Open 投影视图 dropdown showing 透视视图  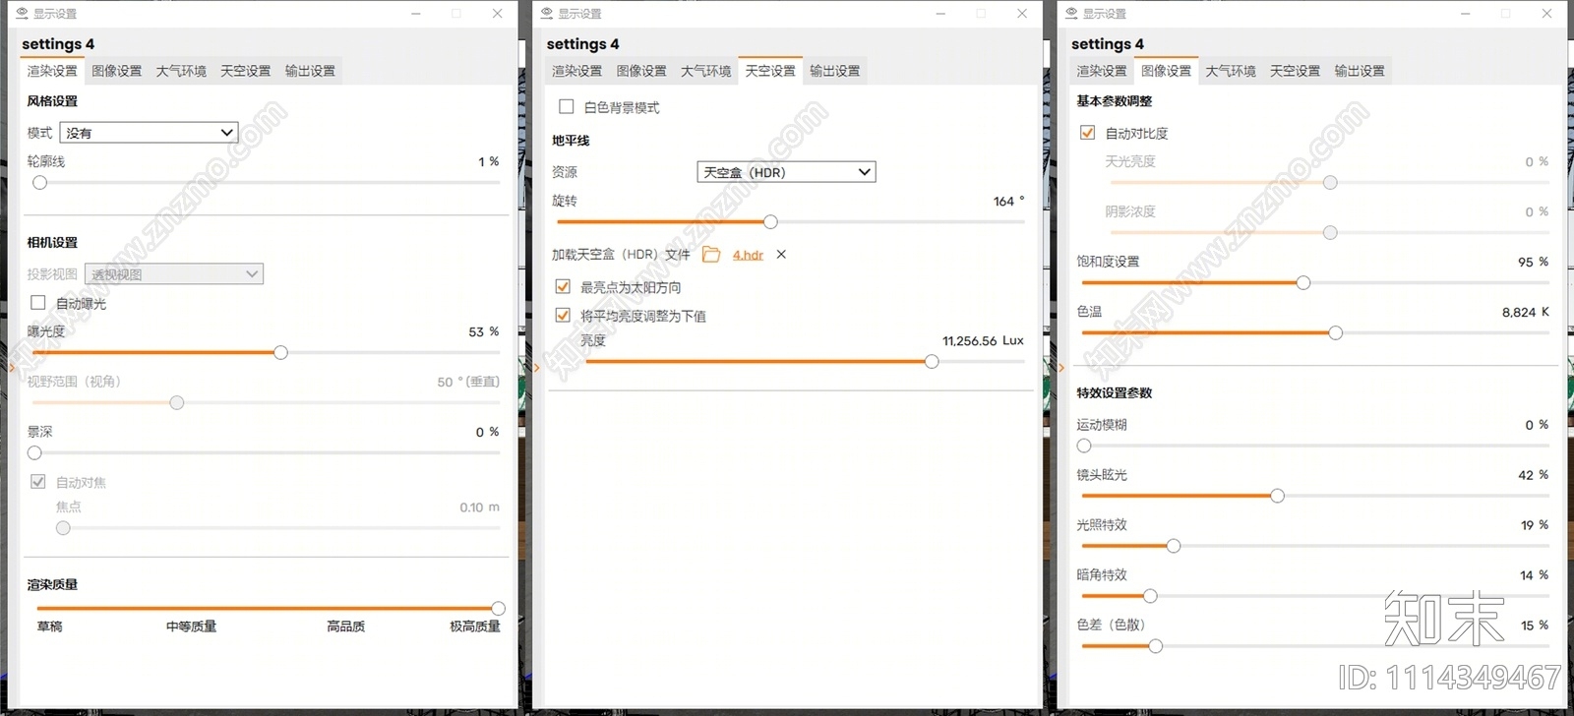pyautogui.click(x=174, y=274)
